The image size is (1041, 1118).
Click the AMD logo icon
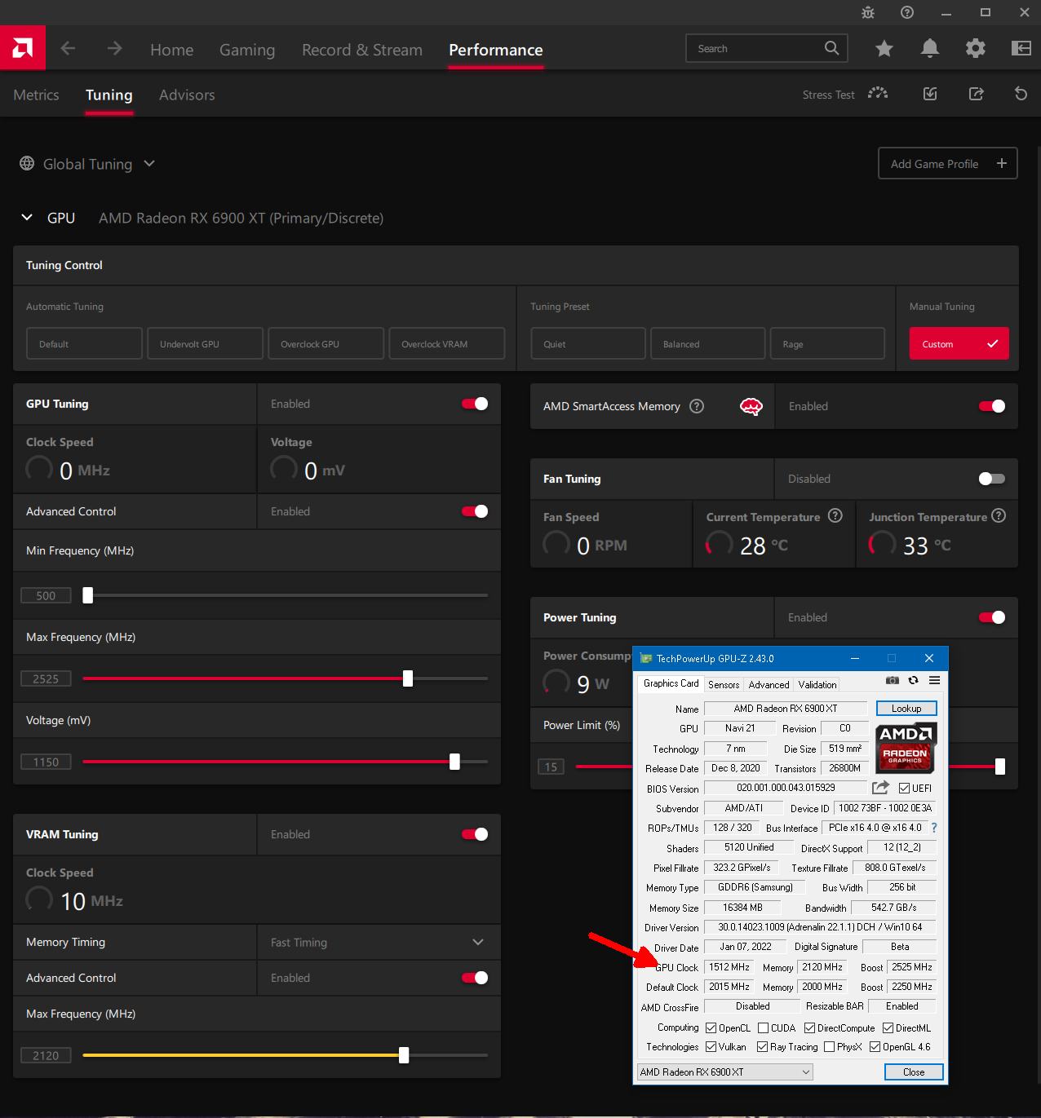23,48
